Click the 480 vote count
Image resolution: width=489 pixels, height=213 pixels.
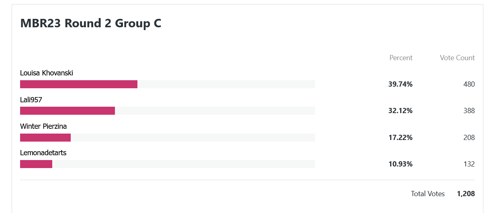point(469,84)
